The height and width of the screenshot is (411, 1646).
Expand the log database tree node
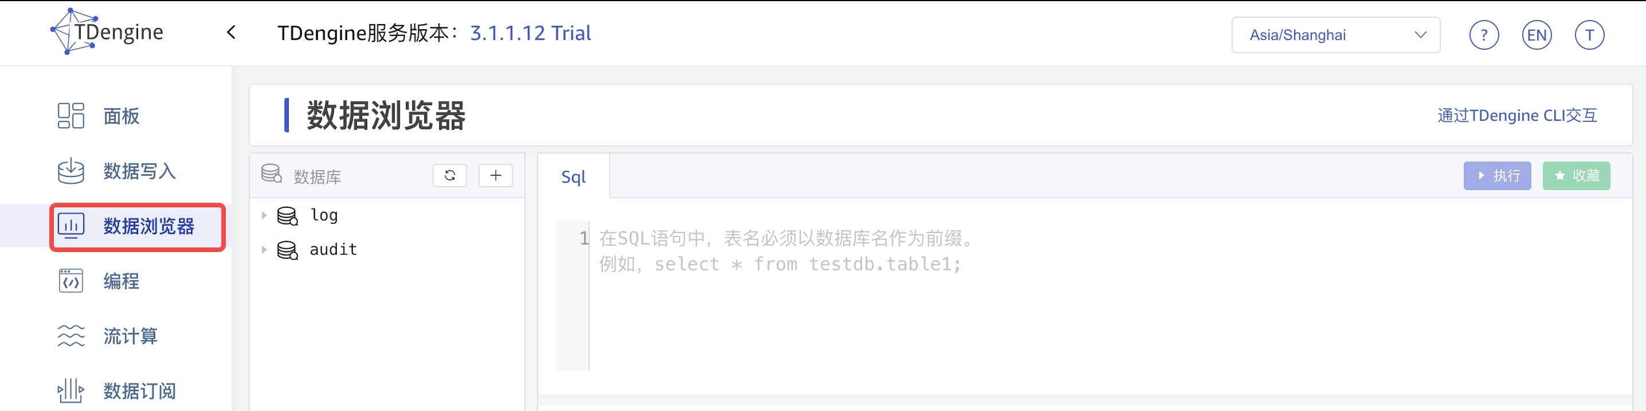click(x=264, y=216)
